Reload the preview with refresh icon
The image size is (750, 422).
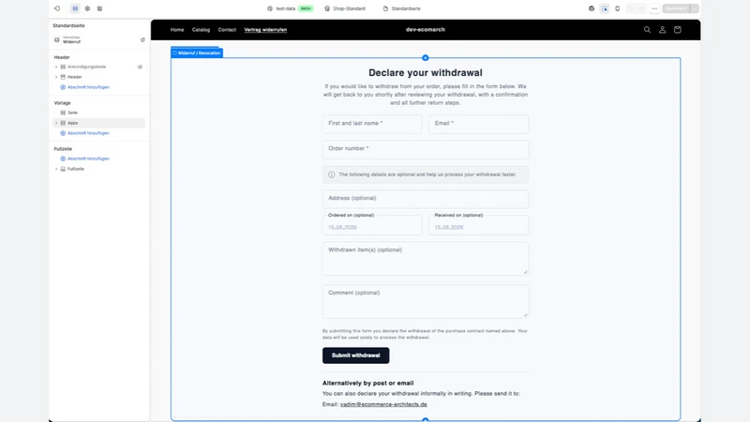[142, 39]
